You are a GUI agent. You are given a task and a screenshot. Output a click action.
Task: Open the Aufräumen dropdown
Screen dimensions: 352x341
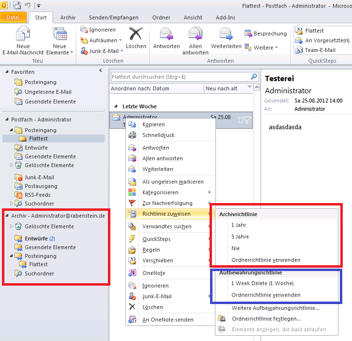click(120, 40)
